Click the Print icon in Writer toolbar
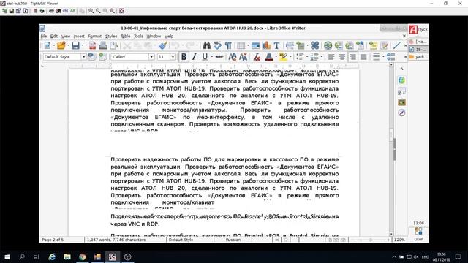This screenshot has width=468, height=263. coord(103,45)
